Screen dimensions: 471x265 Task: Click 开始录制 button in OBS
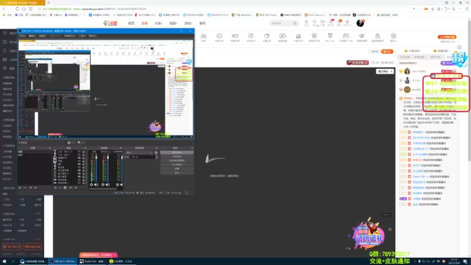click(x=177, y=157)
